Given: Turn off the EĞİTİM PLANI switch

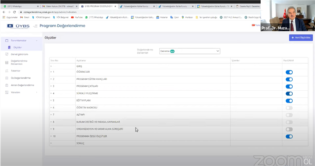Looking at the screenshot, I should 289,101.
